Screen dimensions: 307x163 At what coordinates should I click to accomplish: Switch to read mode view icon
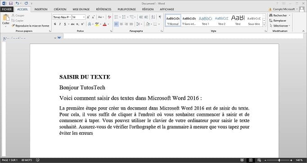point(242,160)
